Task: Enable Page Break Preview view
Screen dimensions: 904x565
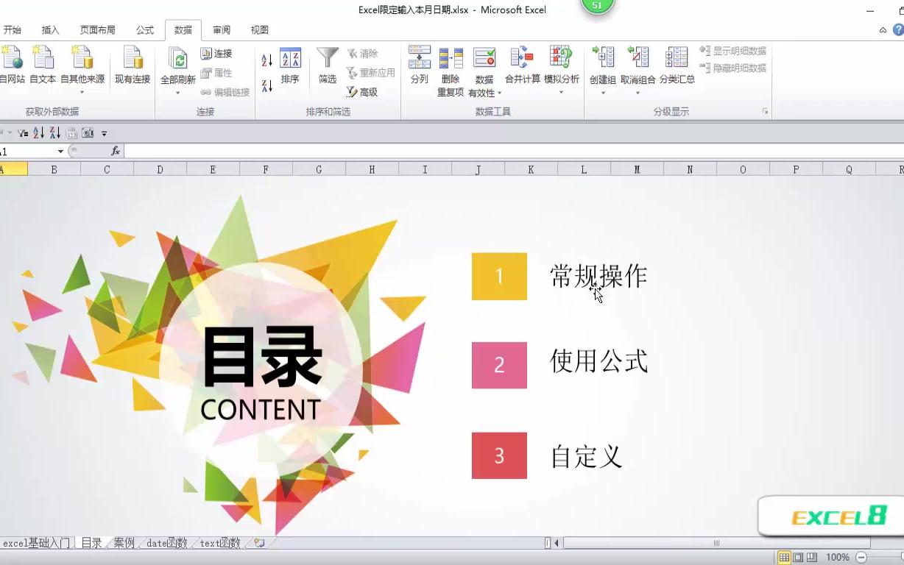Action: click(x=812, y=557)
